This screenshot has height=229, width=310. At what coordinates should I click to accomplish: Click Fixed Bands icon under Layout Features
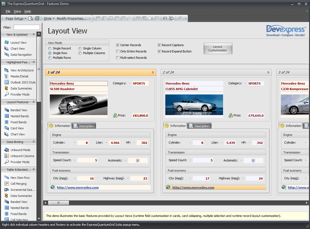[7, 122]
